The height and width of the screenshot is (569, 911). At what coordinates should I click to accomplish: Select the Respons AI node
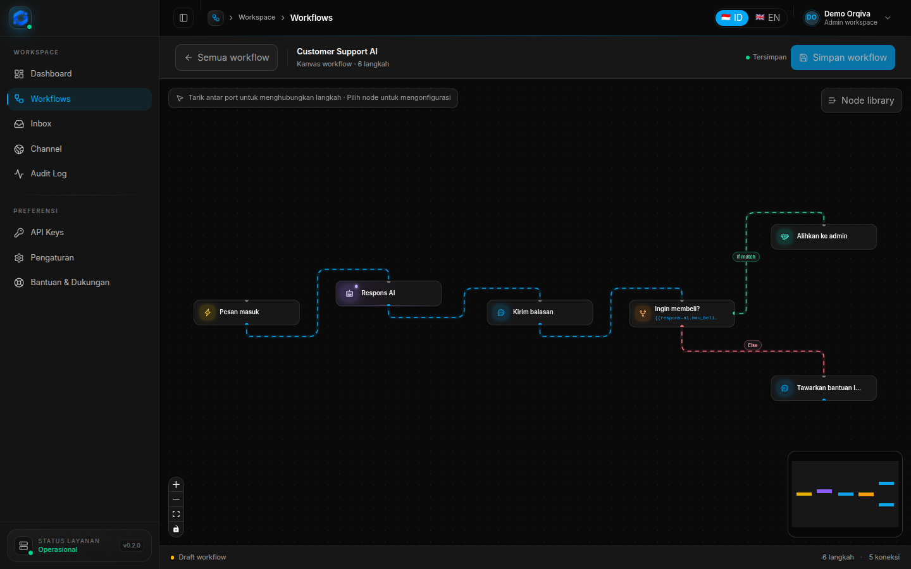click(x=388, y=293)
